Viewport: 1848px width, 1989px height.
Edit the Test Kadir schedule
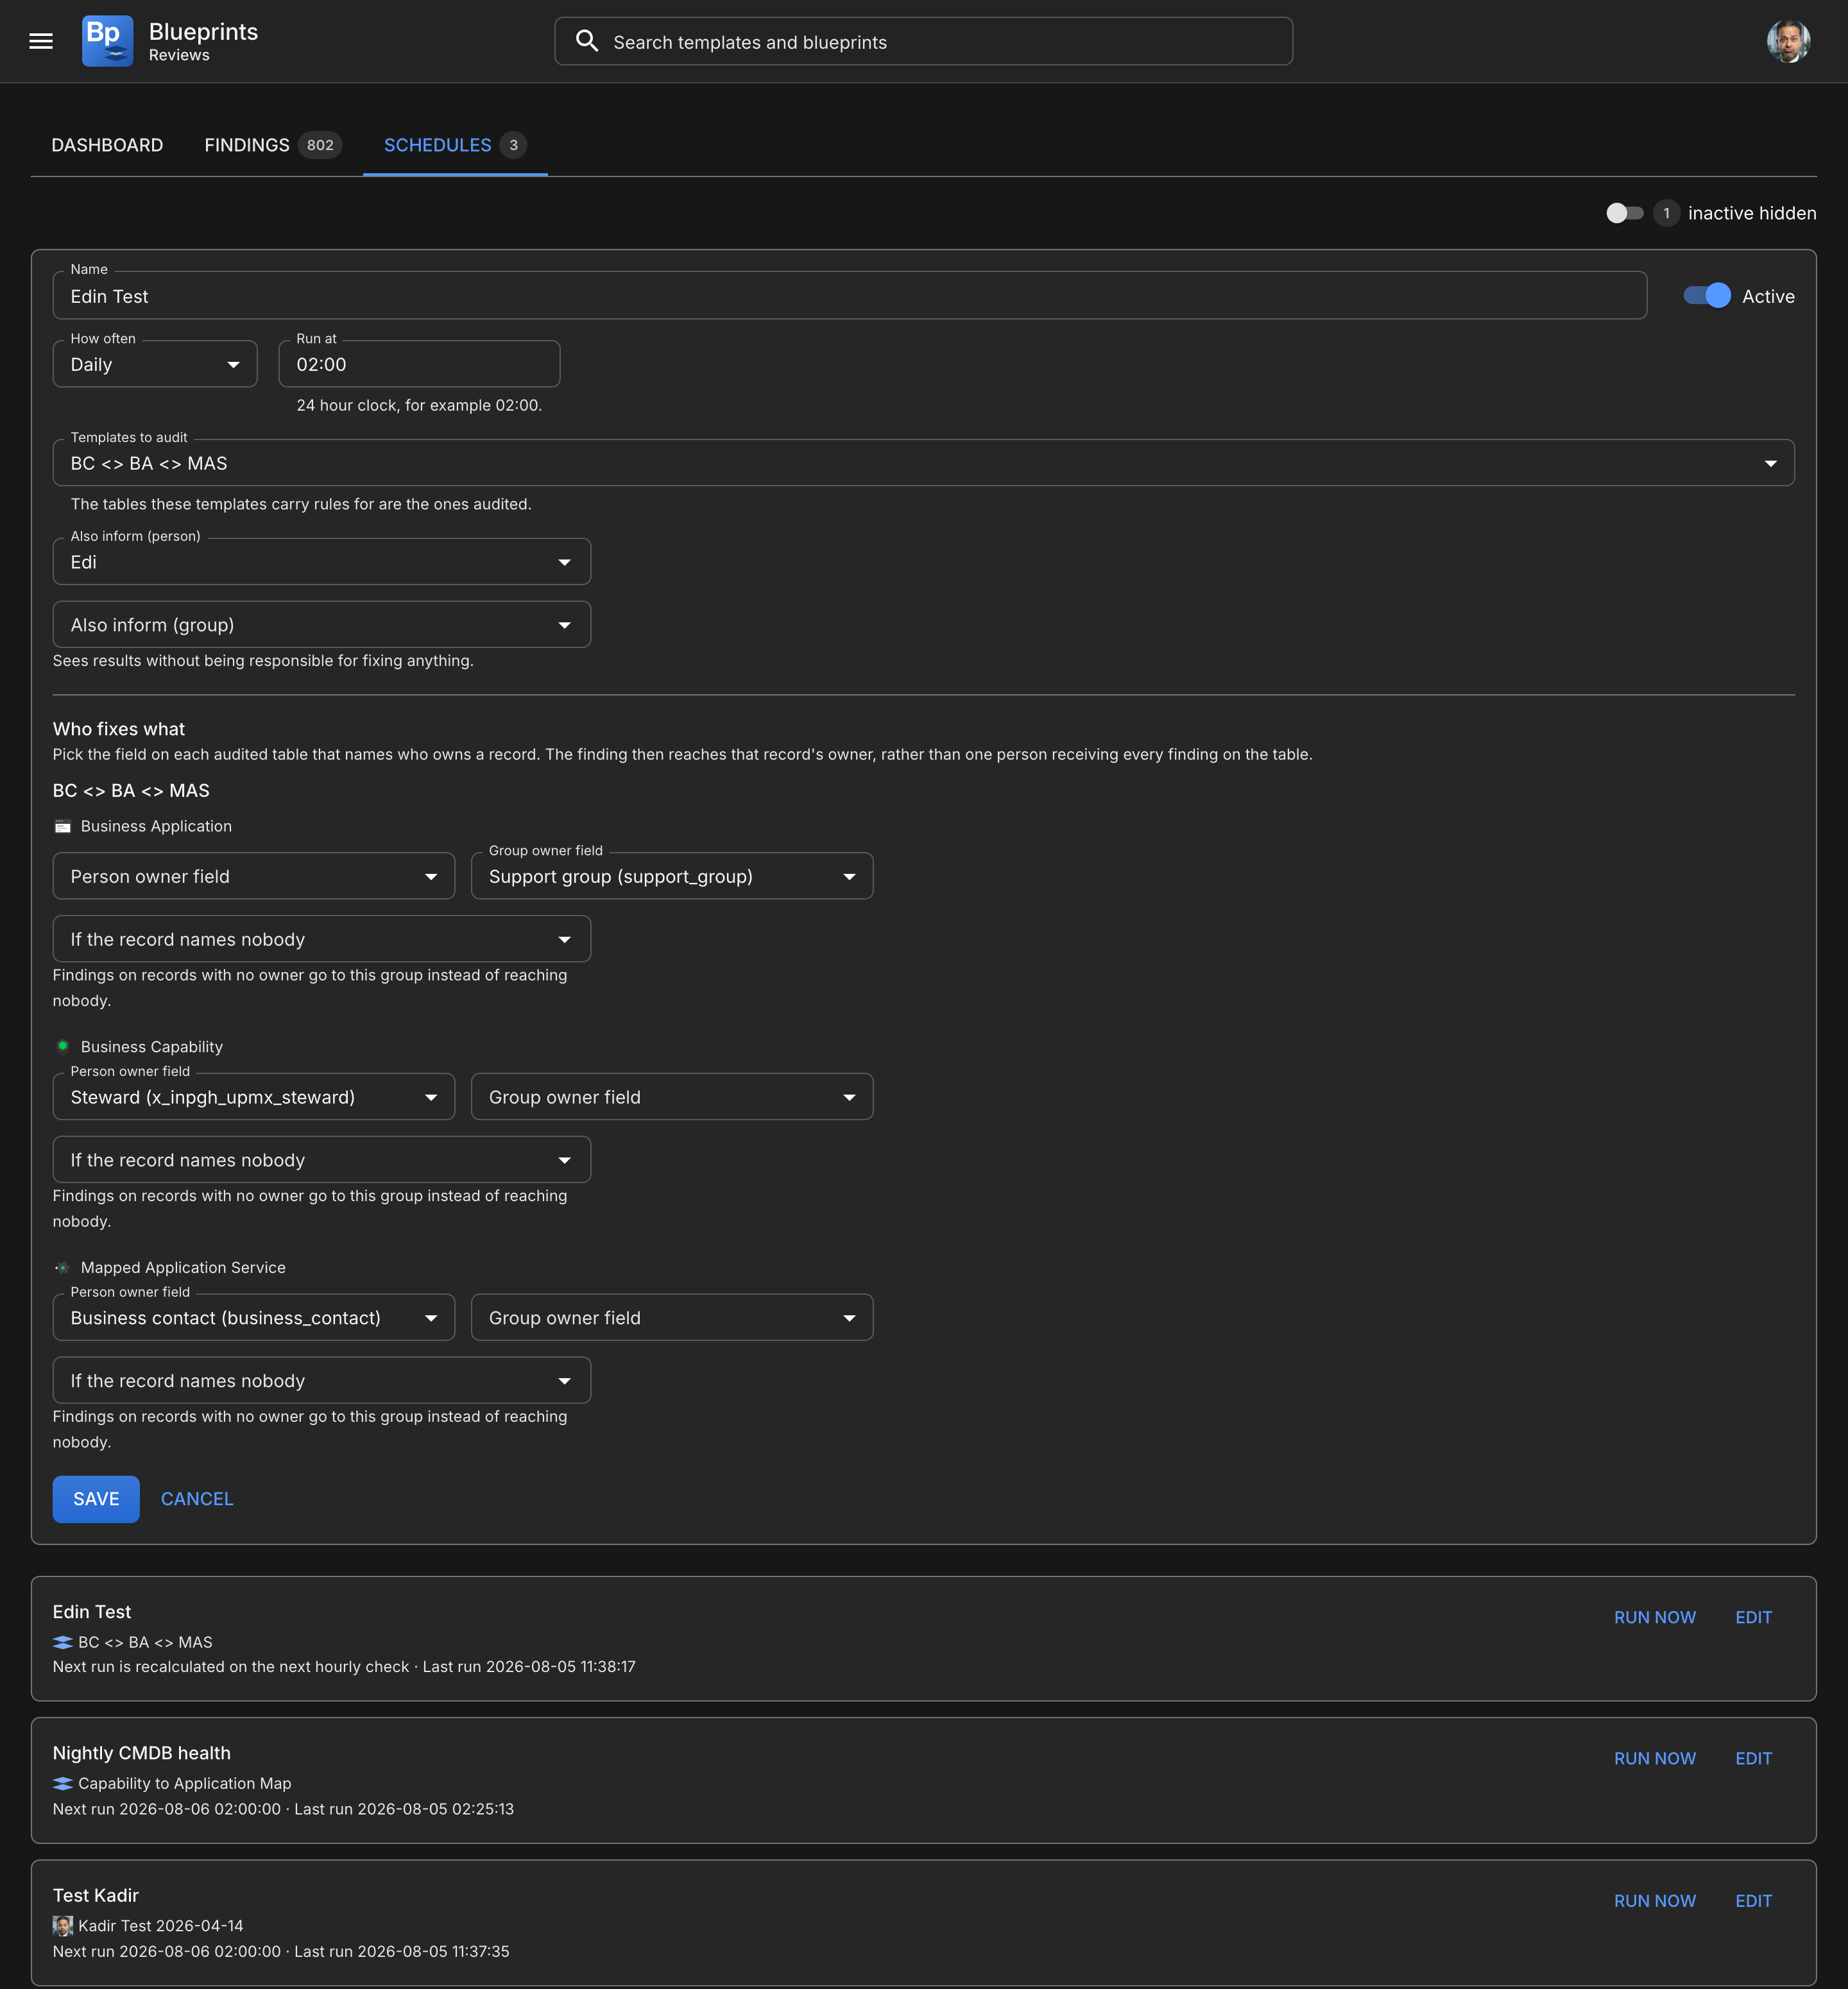pyautogui.click(x=1753, y=1901)
